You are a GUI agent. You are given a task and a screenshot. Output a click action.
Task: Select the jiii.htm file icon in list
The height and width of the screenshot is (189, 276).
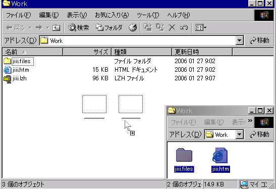coord(8,70)
